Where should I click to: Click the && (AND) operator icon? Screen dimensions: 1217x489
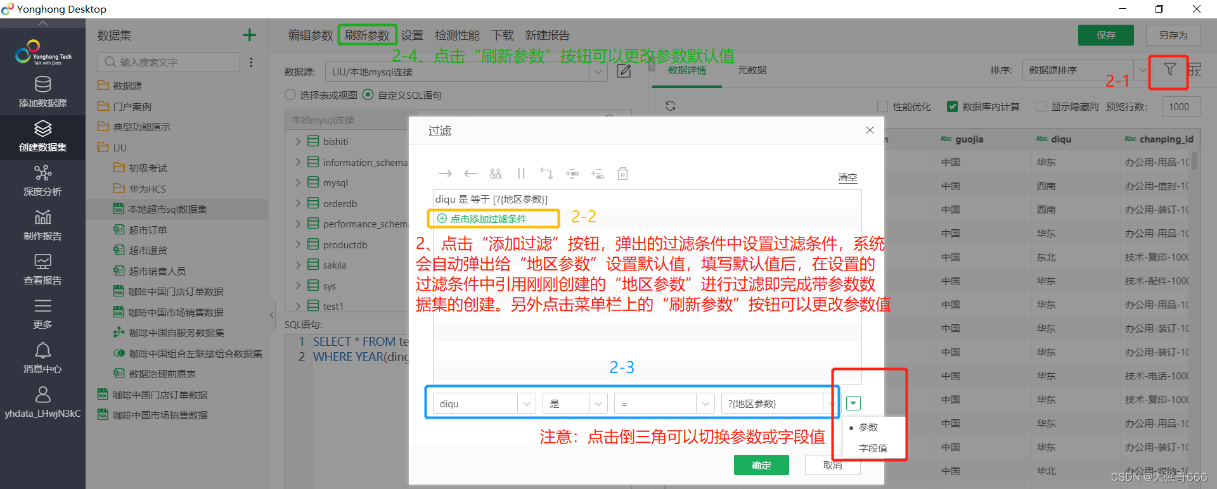click(x=496, y=174)
